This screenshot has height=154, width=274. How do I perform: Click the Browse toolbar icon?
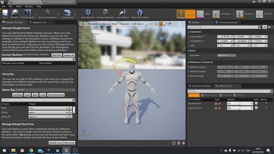[x=14, y=14]
